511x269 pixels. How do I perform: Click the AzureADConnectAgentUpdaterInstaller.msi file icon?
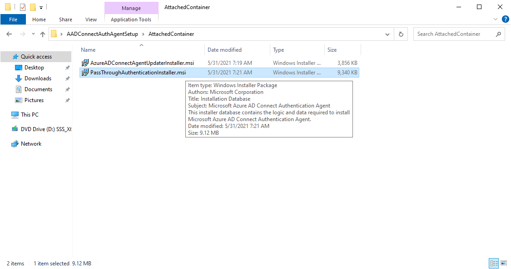pyautogui.click(x=84, y=63)
